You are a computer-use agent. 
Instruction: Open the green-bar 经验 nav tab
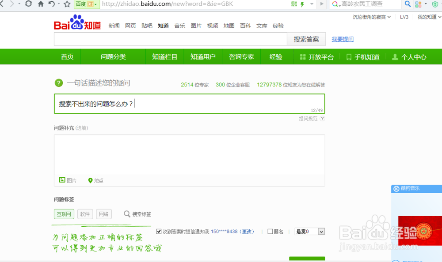click(276, 57)
